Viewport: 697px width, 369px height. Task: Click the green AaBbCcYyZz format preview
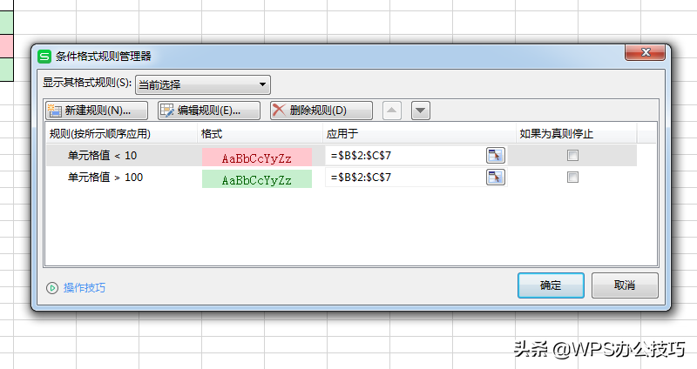pos(257,179)
